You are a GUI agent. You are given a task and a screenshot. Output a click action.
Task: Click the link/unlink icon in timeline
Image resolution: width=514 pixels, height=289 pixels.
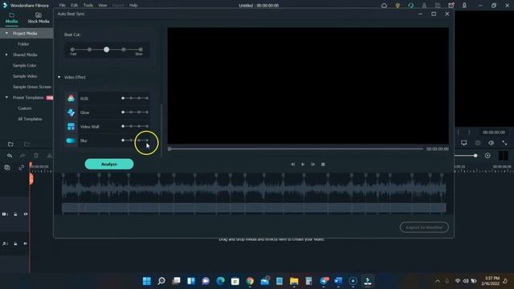(22, 168)
